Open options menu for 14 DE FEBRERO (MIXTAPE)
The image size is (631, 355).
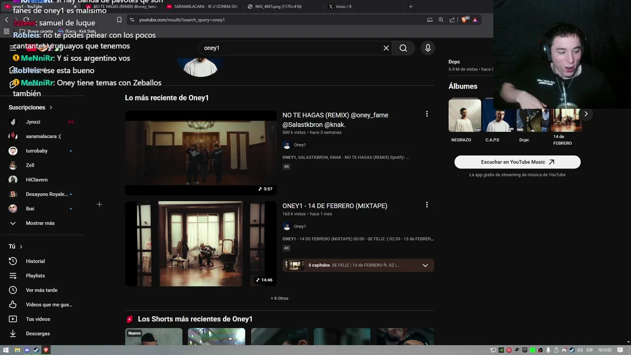[x=427, y=205]
